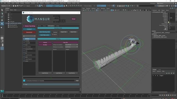Open the Rigging menu set dropdown

pyautogui.click(x=6, y=6)
